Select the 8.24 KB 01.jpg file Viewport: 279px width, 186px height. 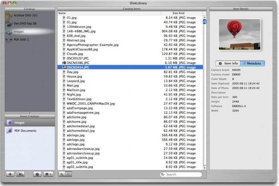(x=130, y=18)
